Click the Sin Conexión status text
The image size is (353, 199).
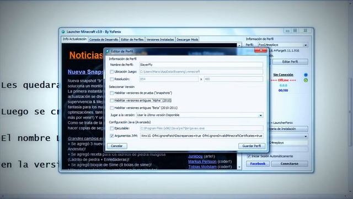[x=283, y=75]
